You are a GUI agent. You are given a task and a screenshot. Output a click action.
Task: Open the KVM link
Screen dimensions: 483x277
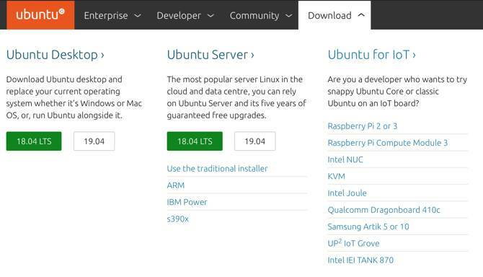click(337, 176)
